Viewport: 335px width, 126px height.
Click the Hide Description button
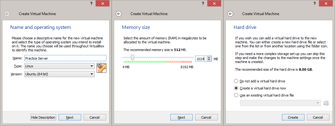pyautogui.click(x=43, y=117)
